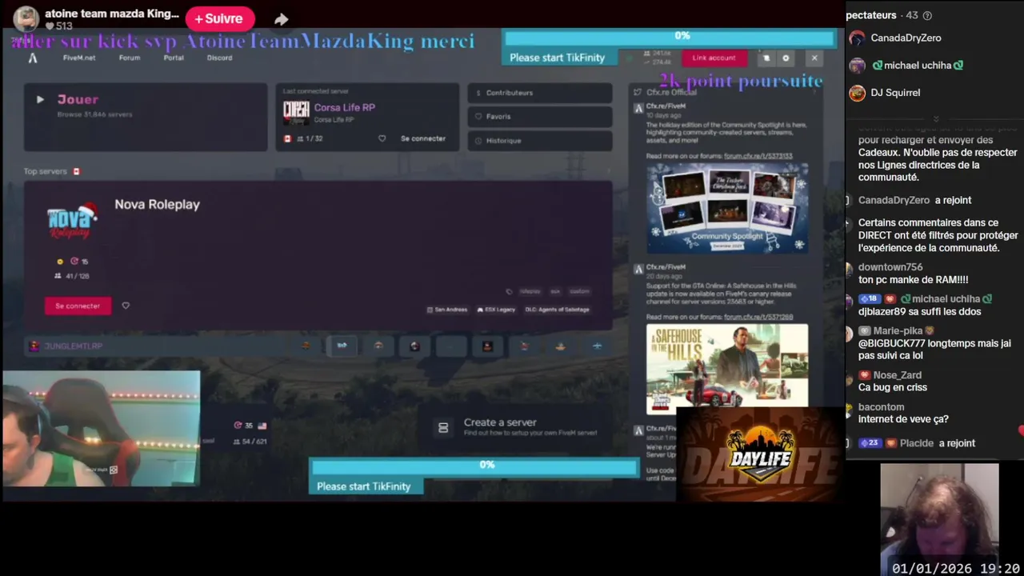This screenshot has height=576, width=1024.
Task: Open the Corsa Life RP server title
Action: (344, 107)
